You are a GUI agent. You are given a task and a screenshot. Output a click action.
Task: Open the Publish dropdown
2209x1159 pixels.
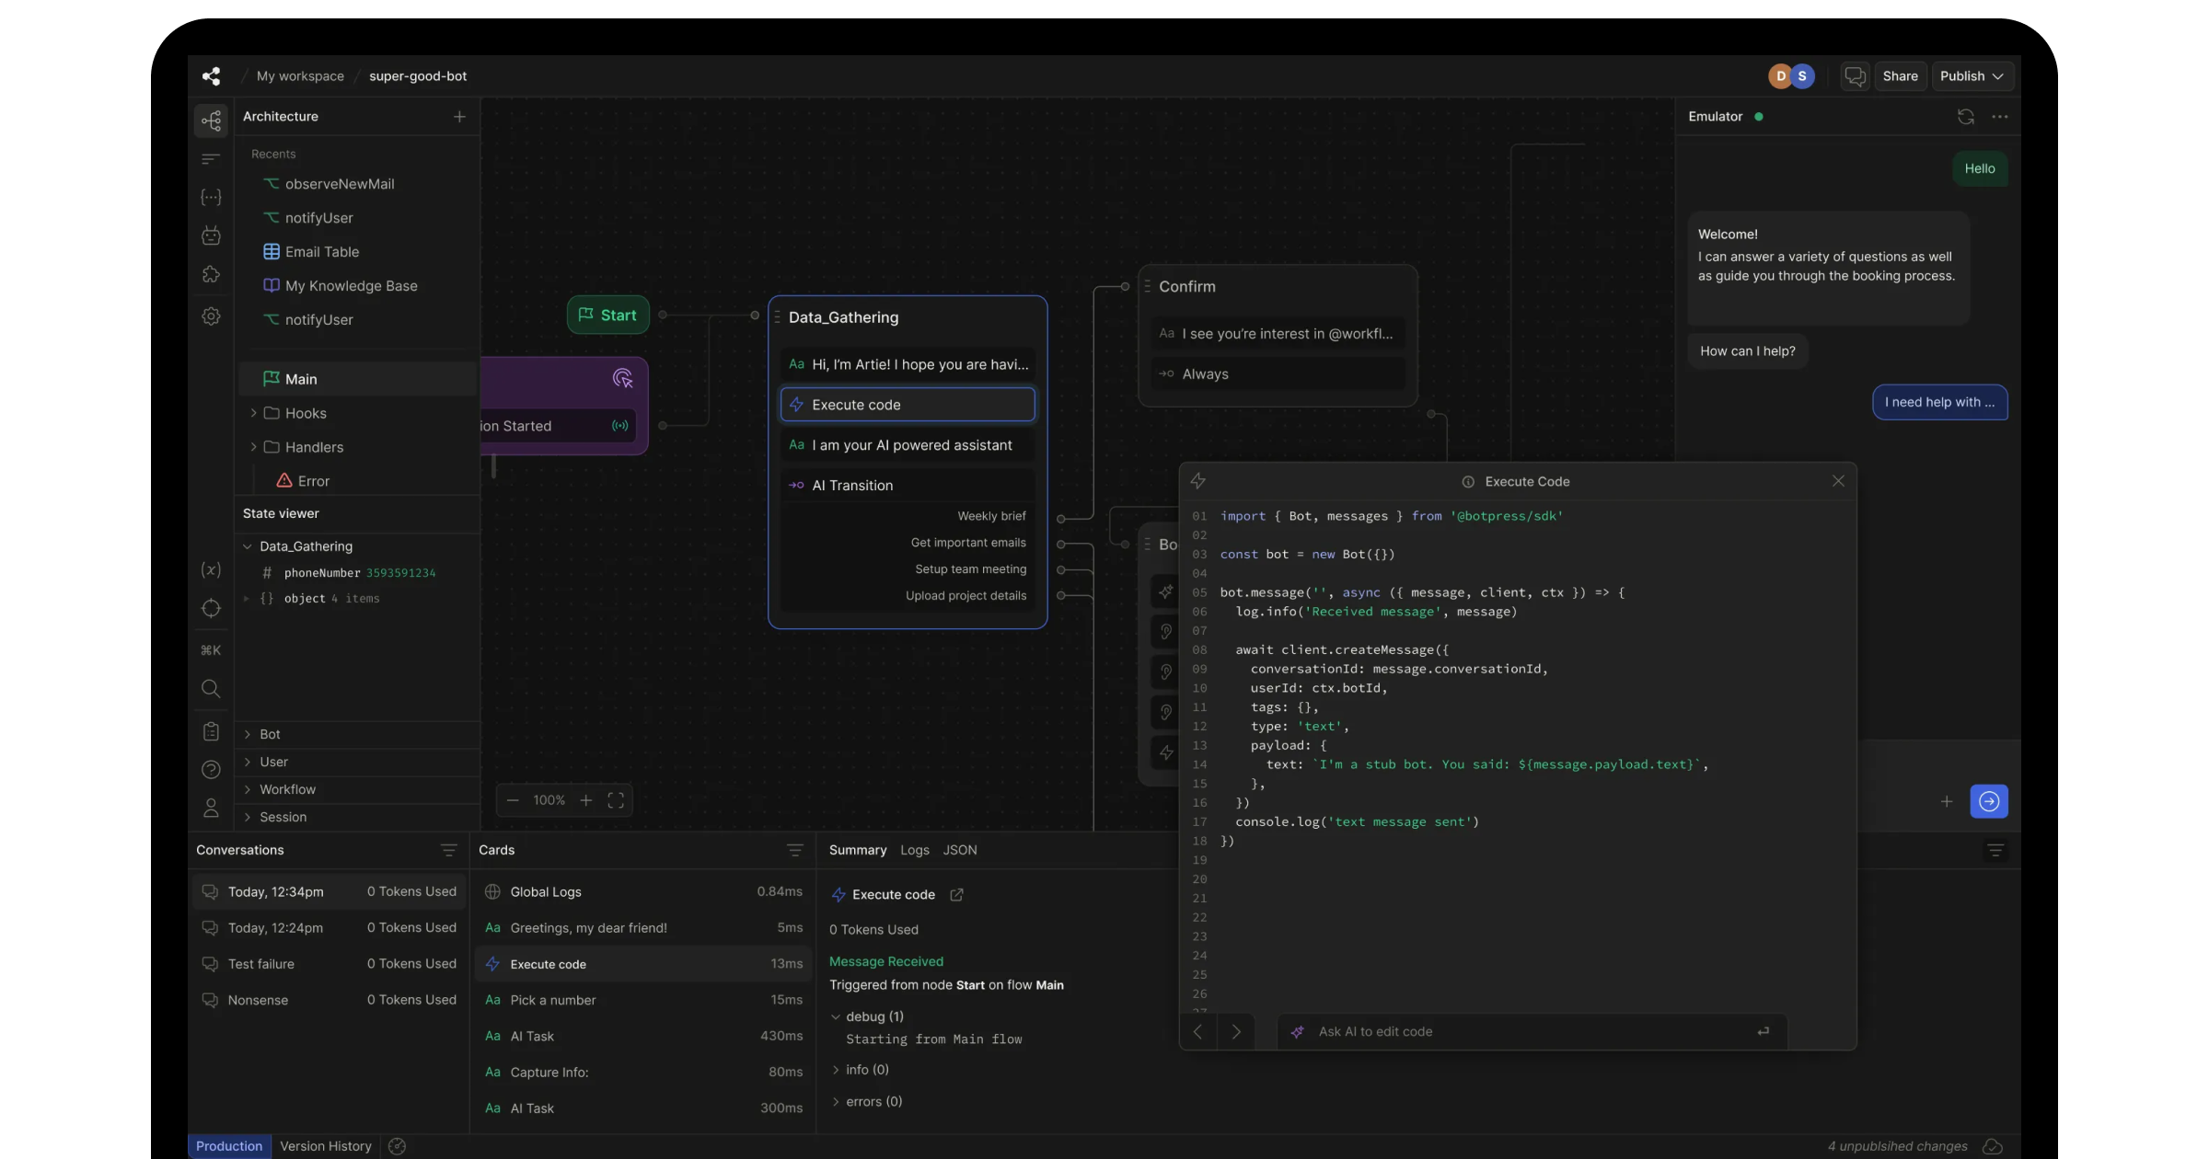[x=1971, y=76]
